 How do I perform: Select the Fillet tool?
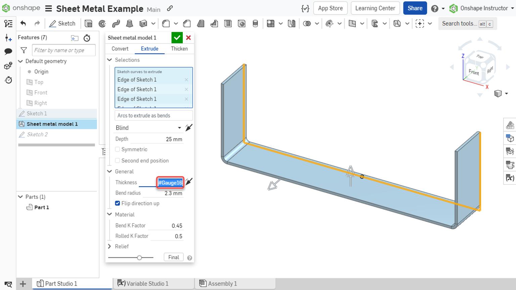click(166, 23)
